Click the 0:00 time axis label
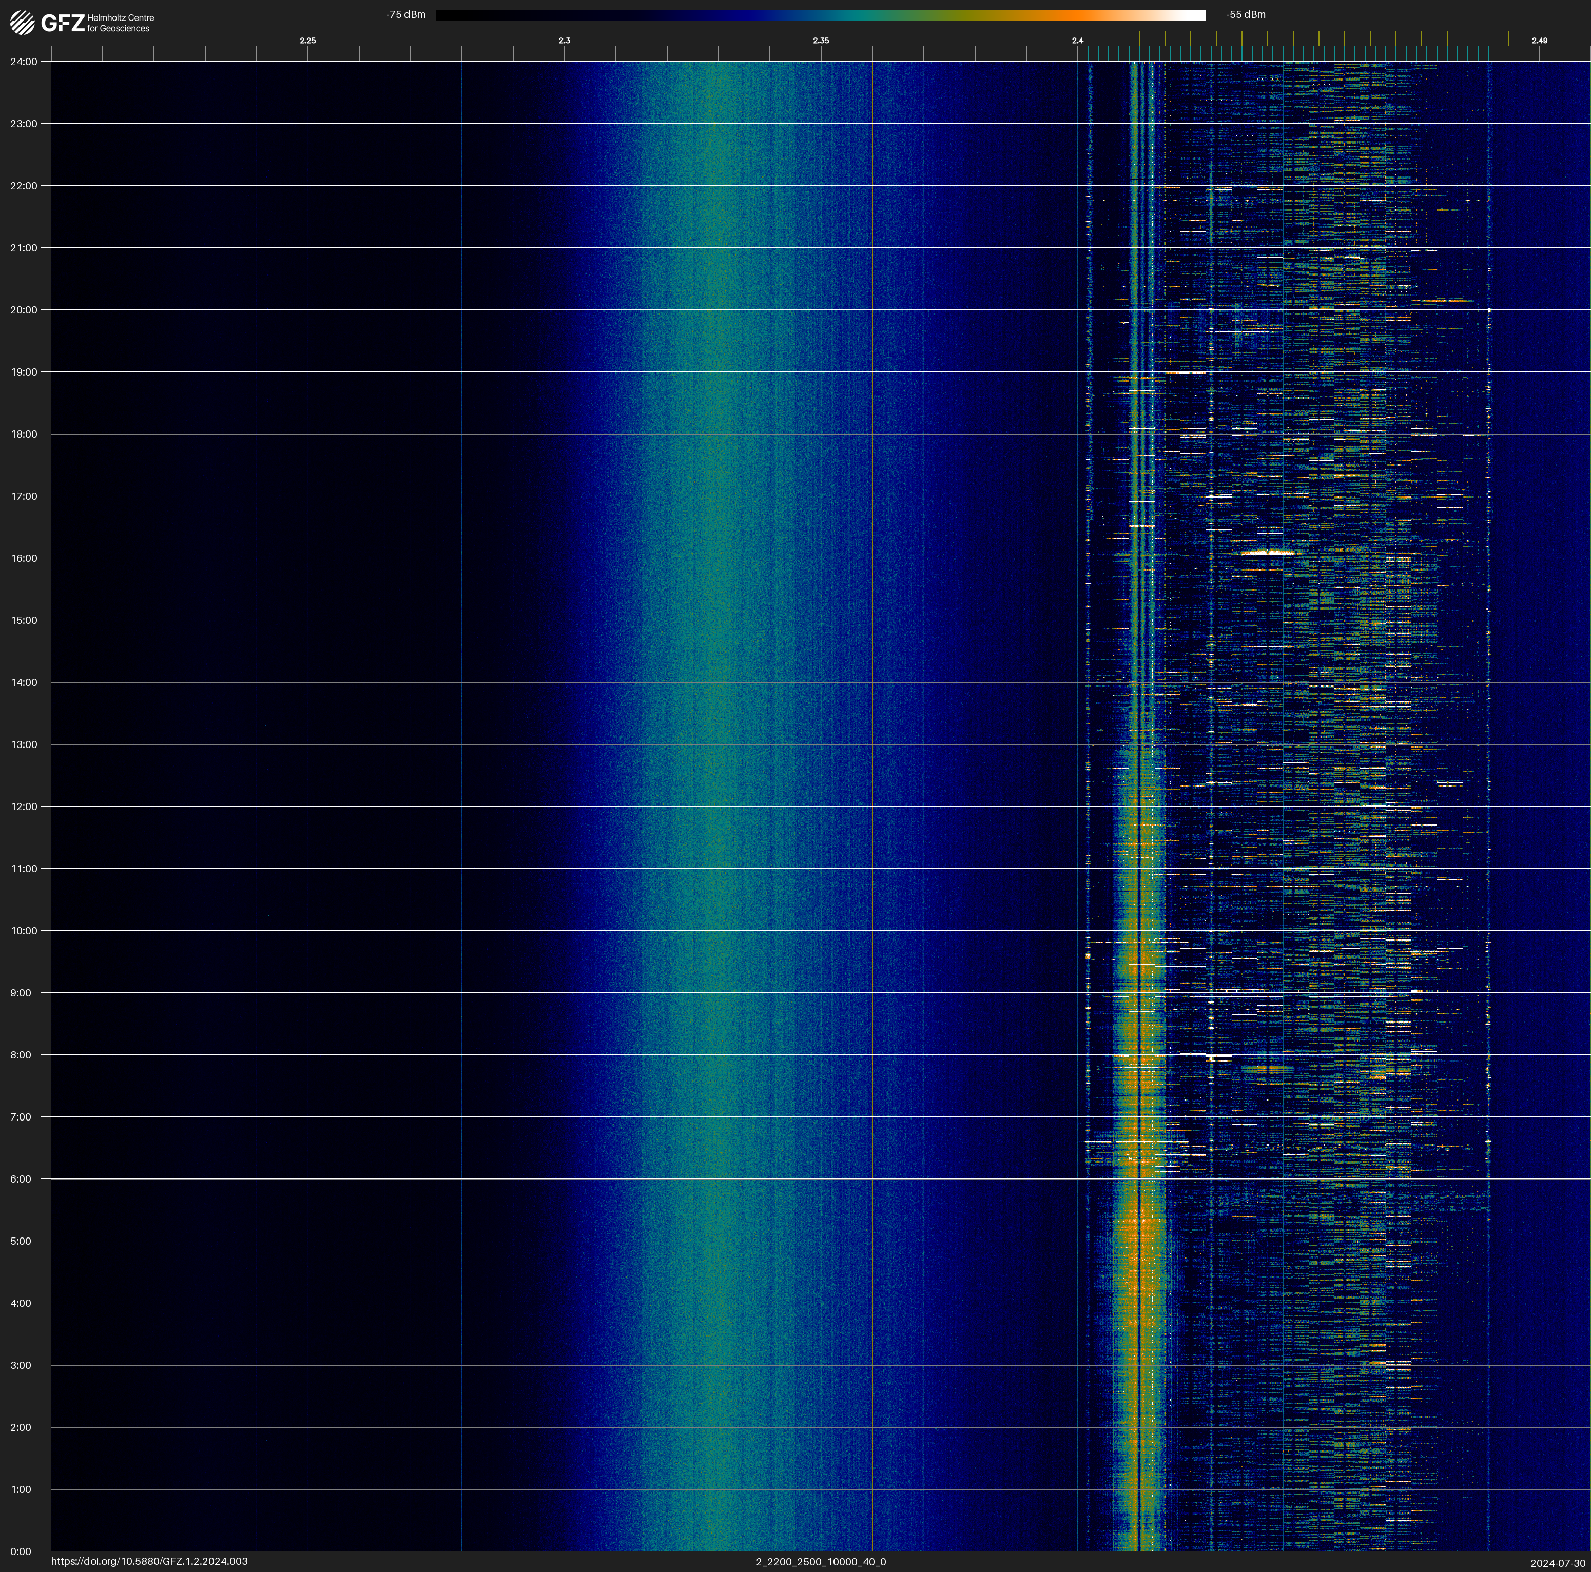The height and width of the screenshot is (1572, 1591). point(21,1551)
